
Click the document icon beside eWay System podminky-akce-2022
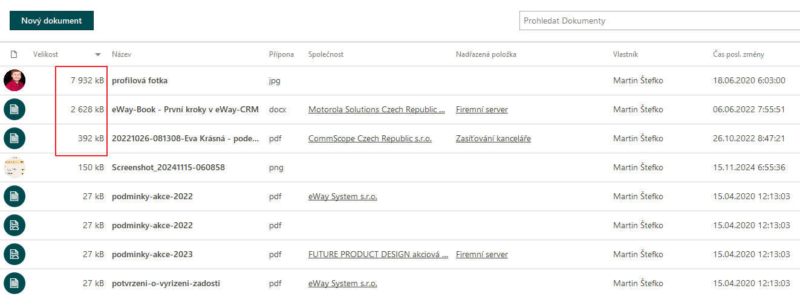point(15,196)
